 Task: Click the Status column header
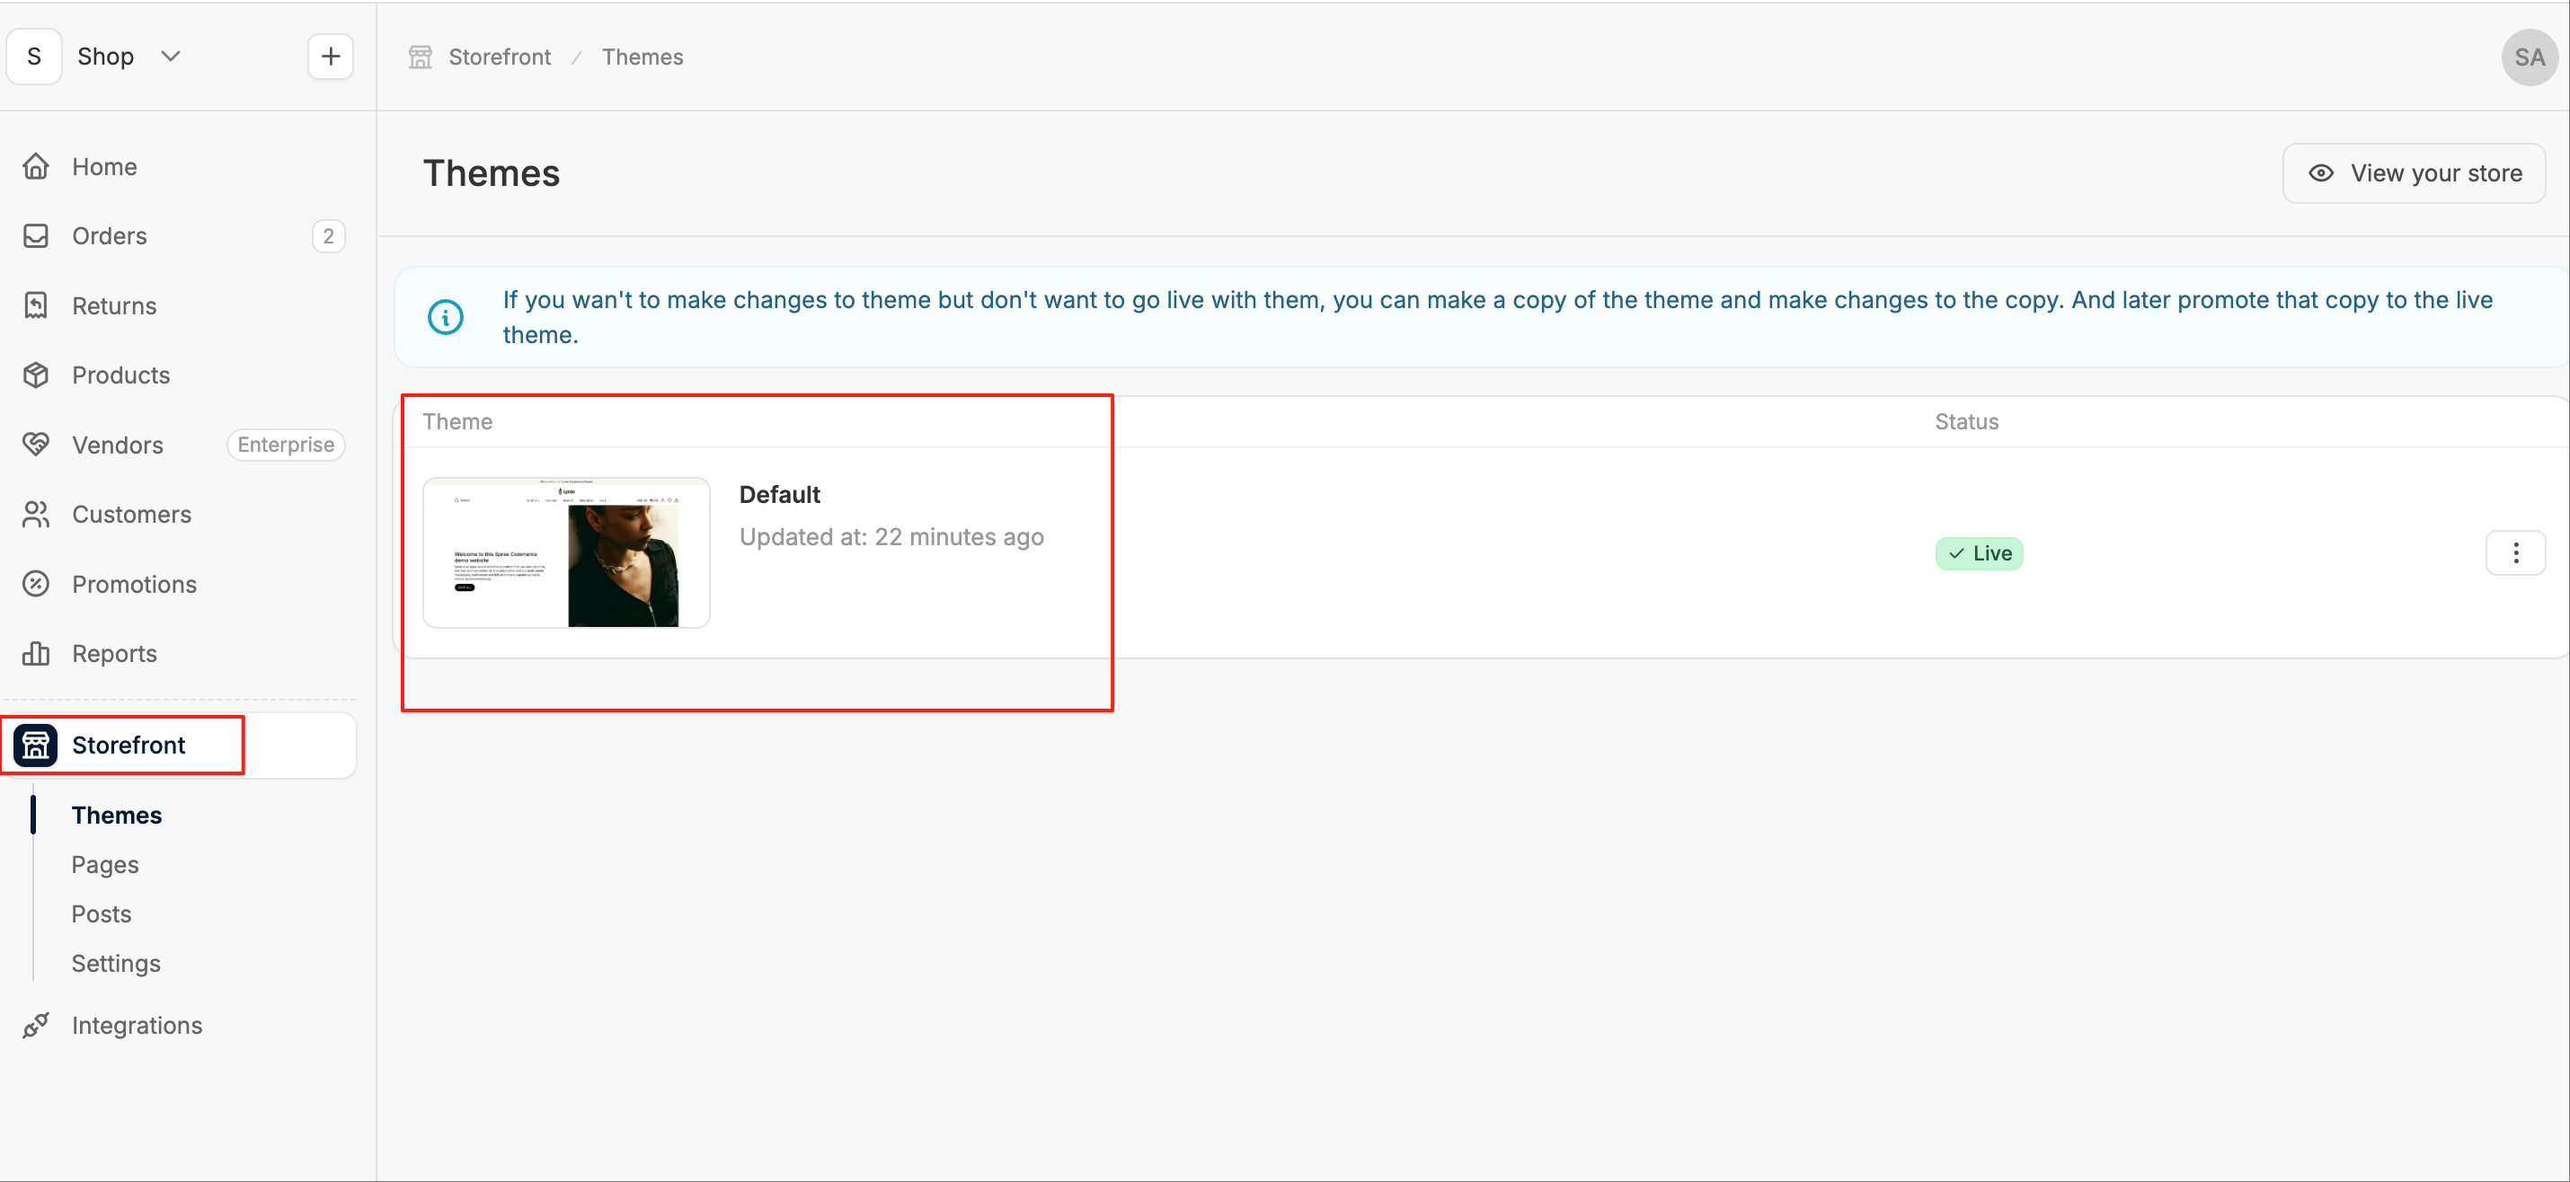1965,422
